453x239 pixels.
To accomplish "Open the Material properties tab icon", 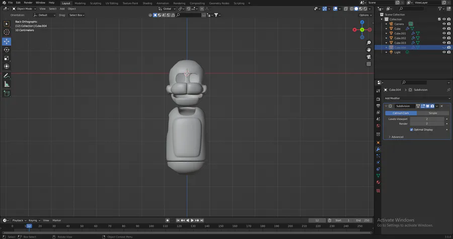I will pos(378,183).
